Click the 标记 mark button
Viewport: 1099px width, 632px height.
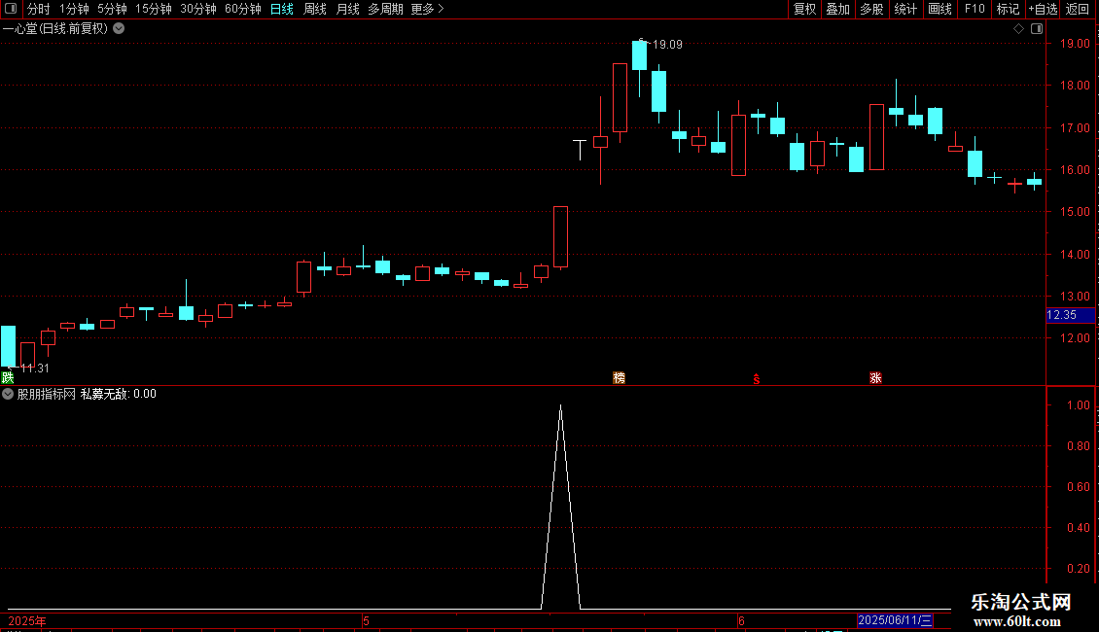[1008, 9]
